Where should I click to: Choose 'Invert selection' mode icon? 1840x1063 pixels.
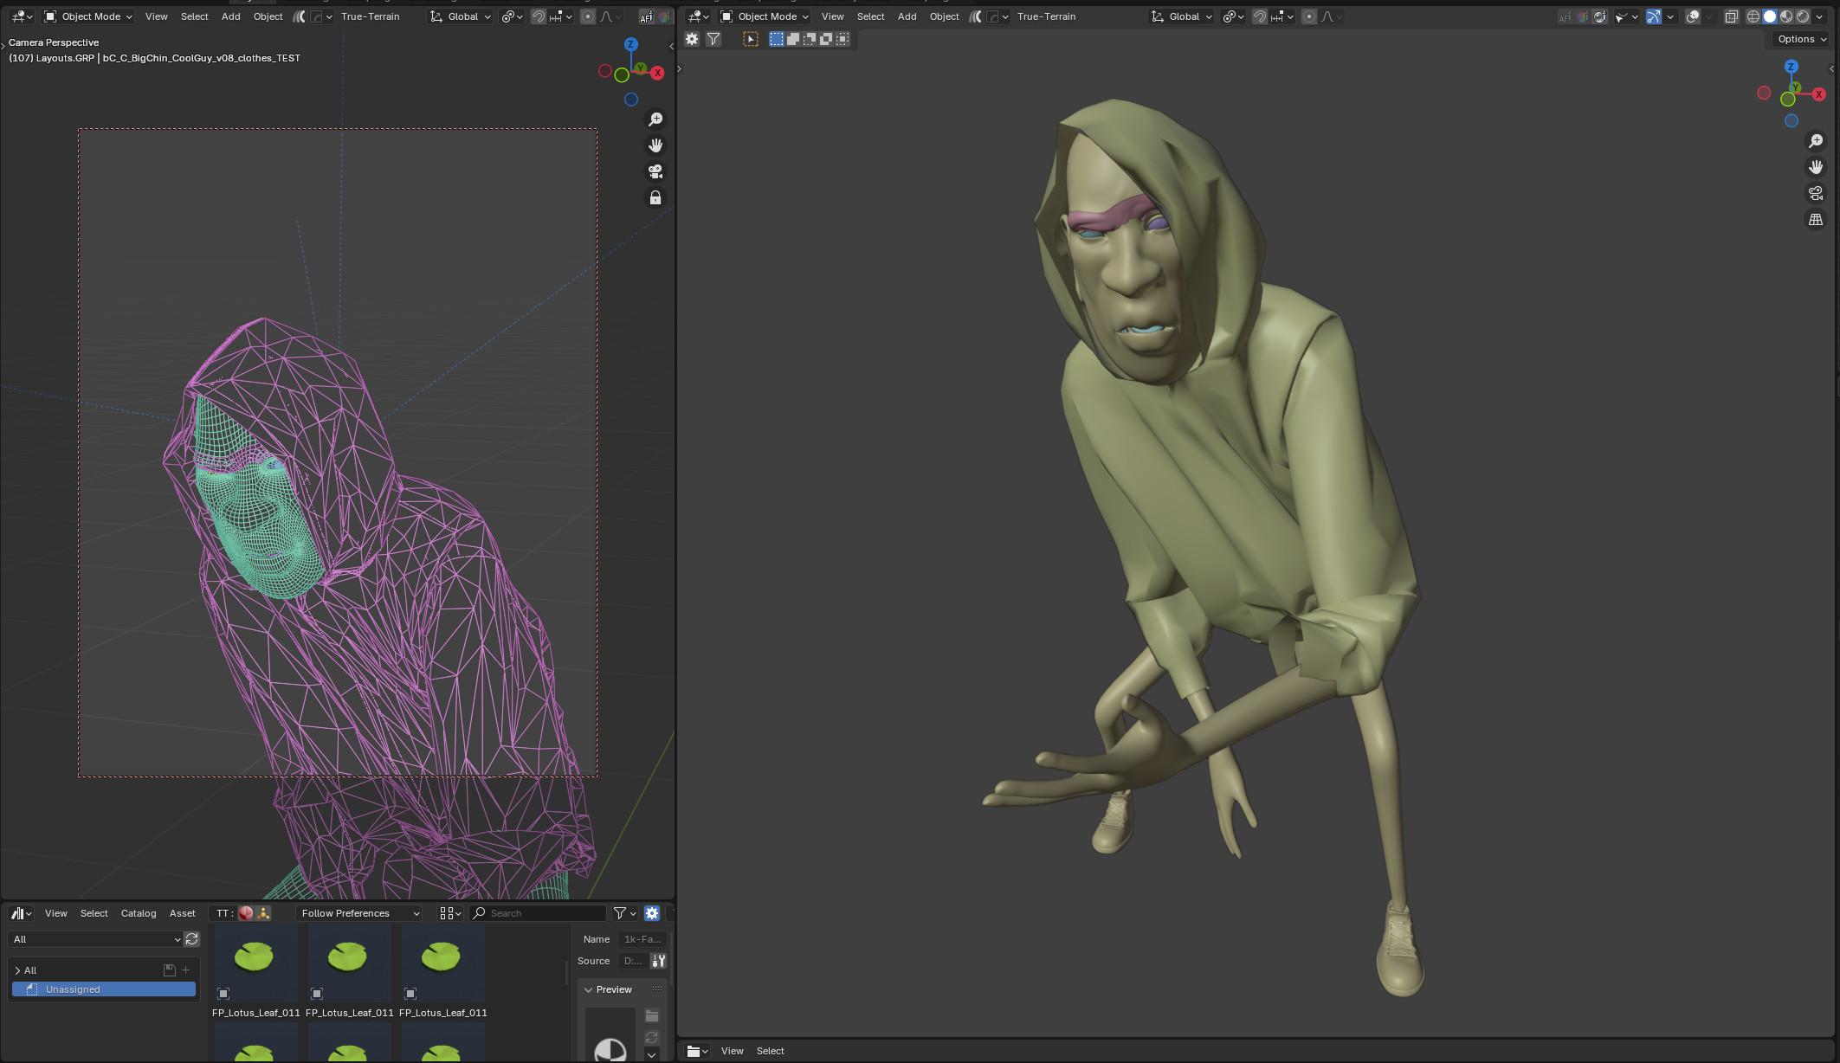pyautogui.click(x=826, y=39)
